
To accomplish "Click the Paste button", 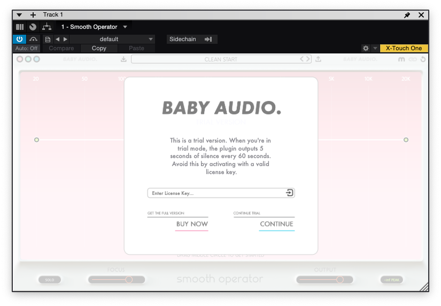I will [136, 49].
